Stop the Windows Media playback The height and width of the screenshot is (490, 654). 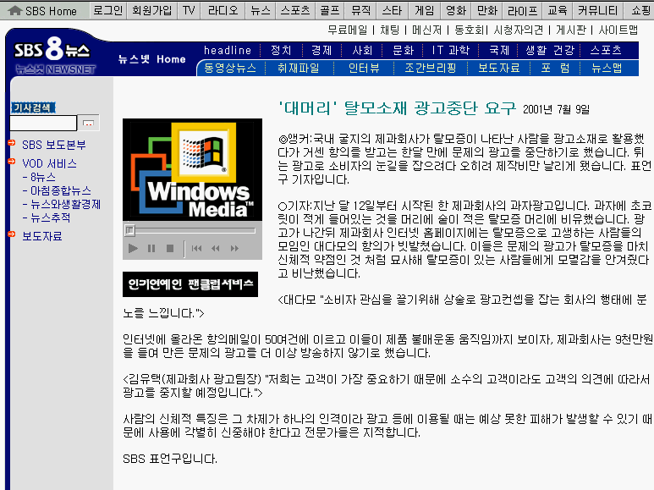170,248
